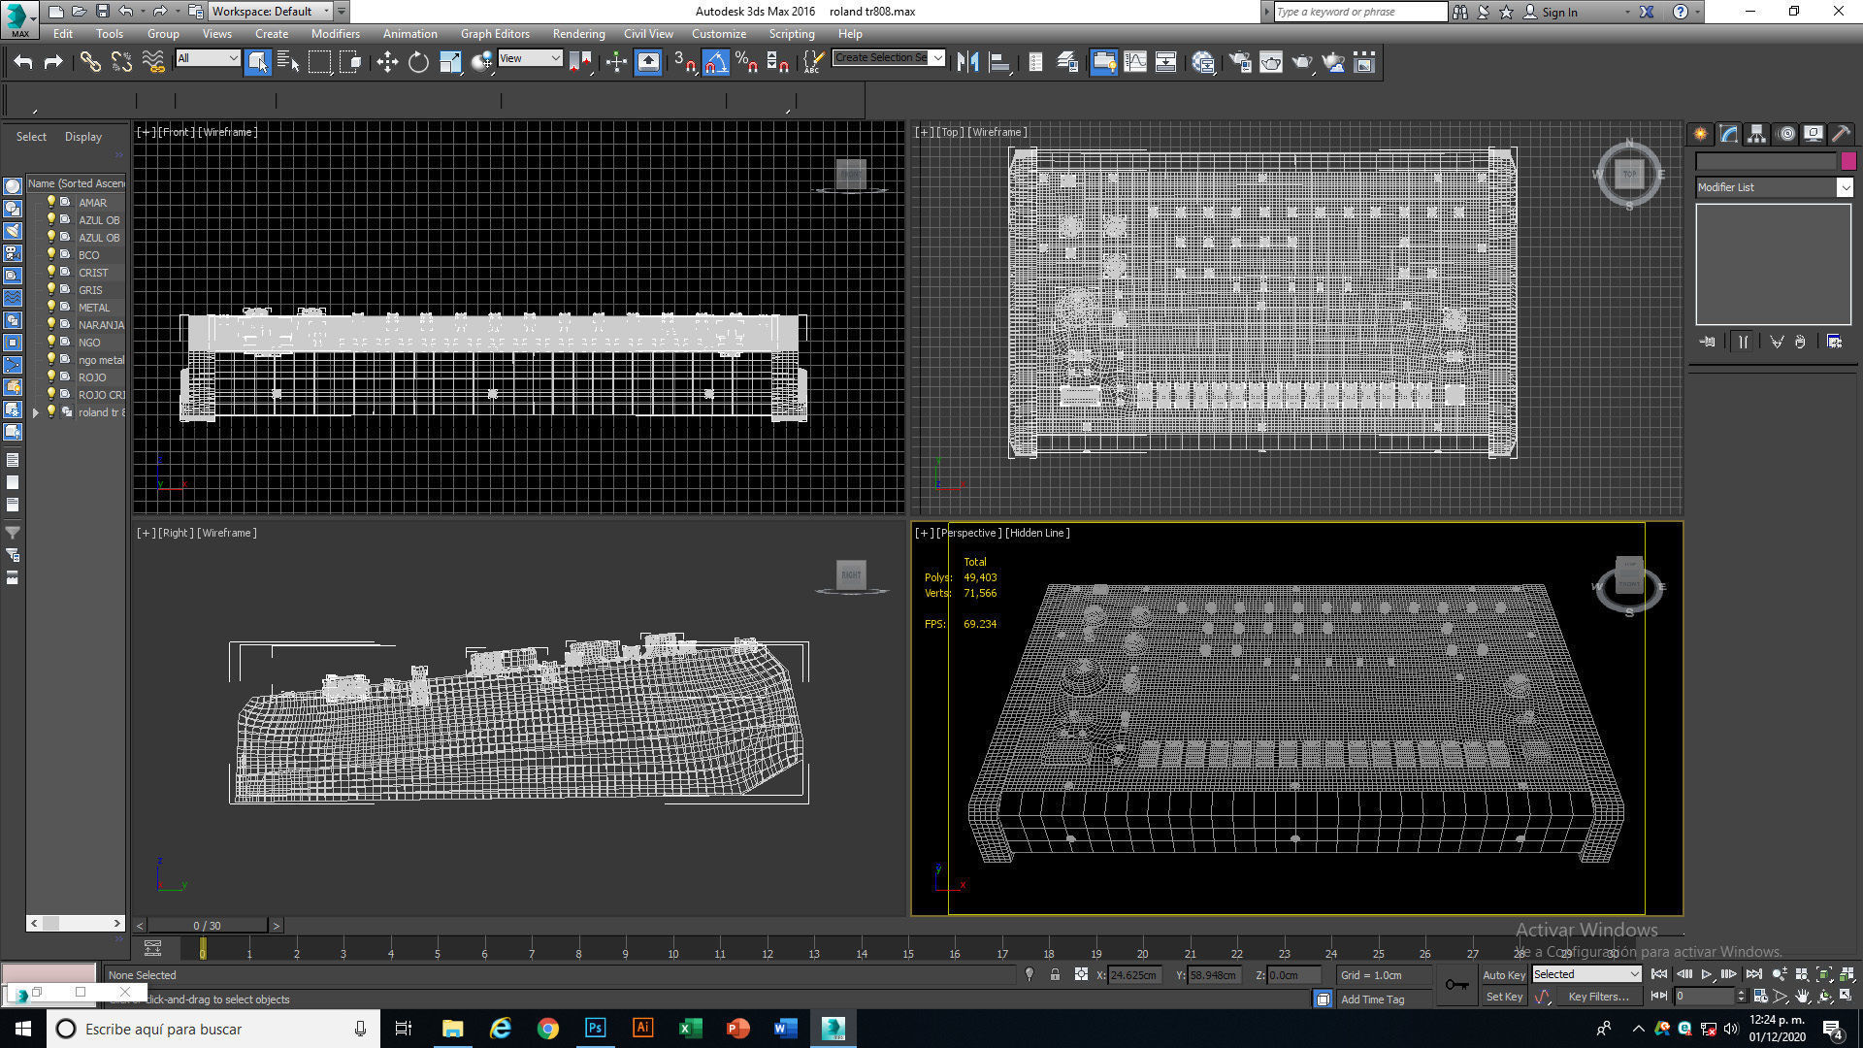Open the Create command panel tab
The width and height of the screenshot is (1863, 1048).
pyautogui.click(x=1700, y=134)
